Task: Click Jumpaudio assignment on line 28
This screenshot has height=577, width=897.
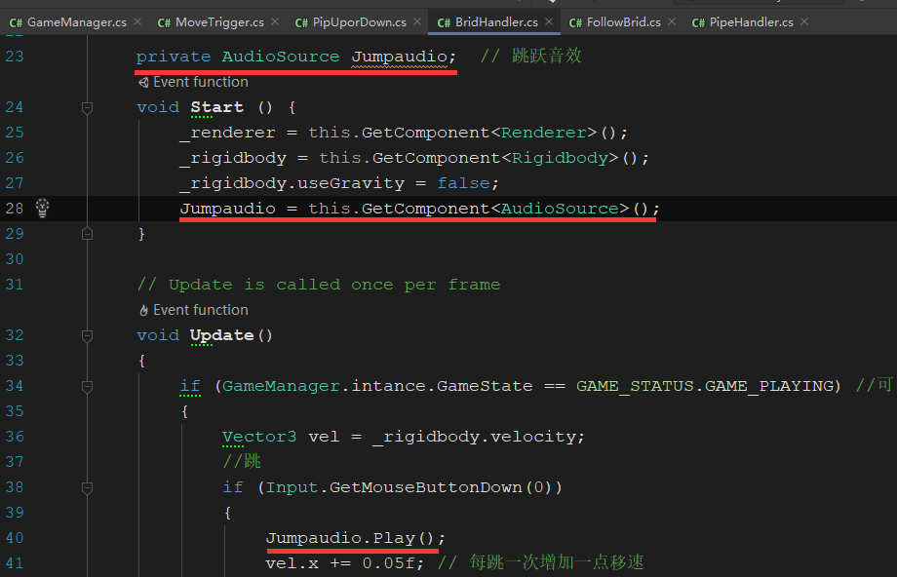Action: point(228,209)
